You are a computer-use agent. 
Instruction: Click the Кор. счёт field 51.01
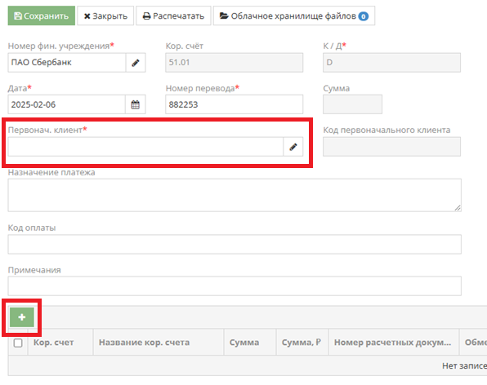(x=235, y=63)
